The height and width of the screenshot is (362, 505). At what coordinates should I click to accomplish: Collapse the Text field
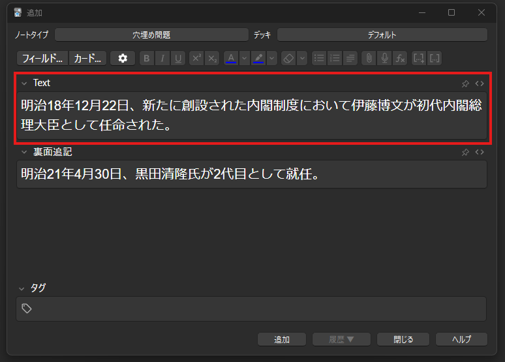click(24, 83)
